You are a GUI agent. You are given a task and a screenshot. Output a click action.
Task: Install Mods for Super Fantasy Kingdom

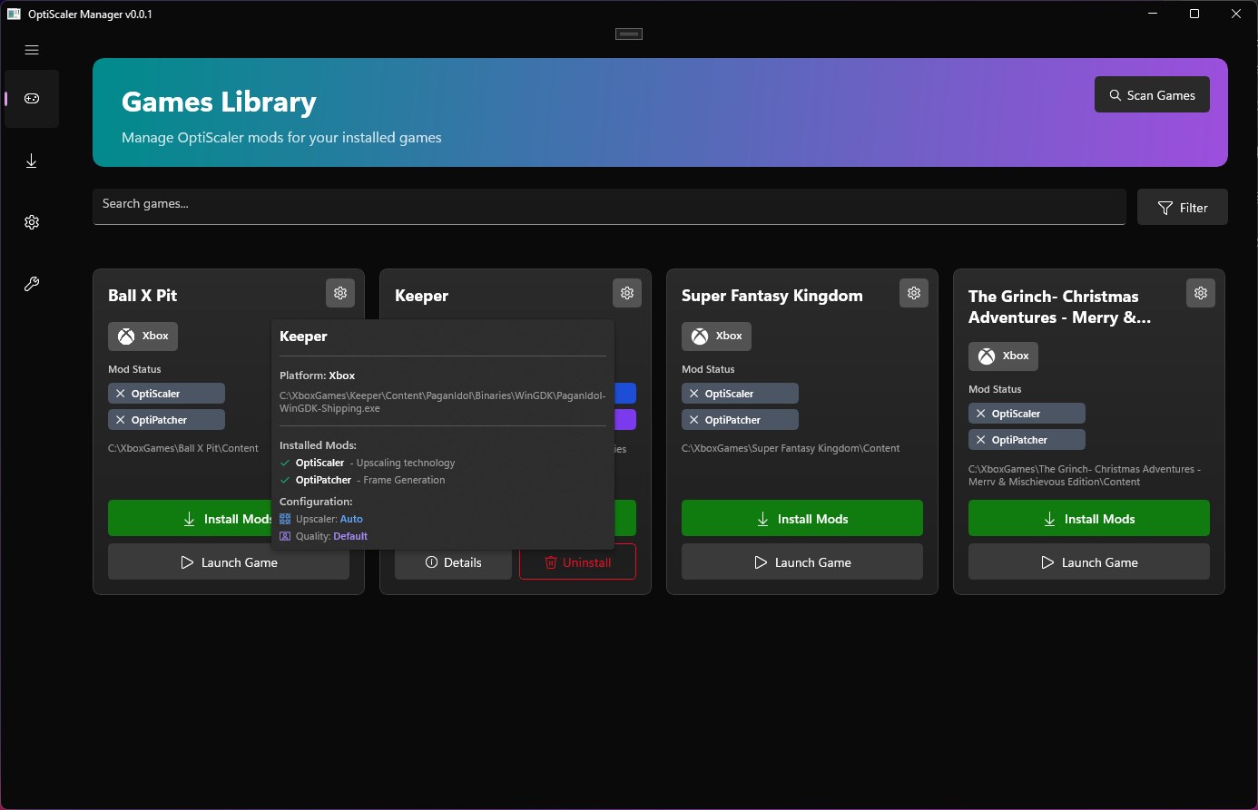[802, 519]
